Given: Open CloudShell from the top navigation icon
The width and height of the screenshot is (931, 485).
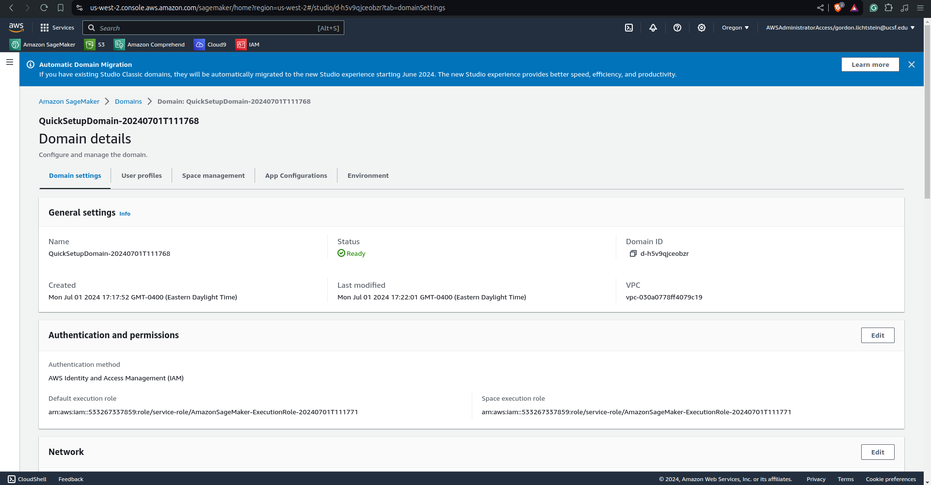Looking at the screenshot, I should point(629,28).
